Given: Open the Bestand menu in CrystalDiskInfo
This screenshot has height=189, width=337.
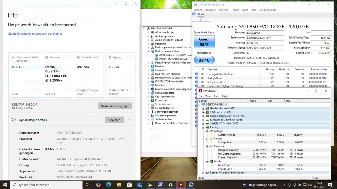Looking at the screenshot, I should click(198, 10).
